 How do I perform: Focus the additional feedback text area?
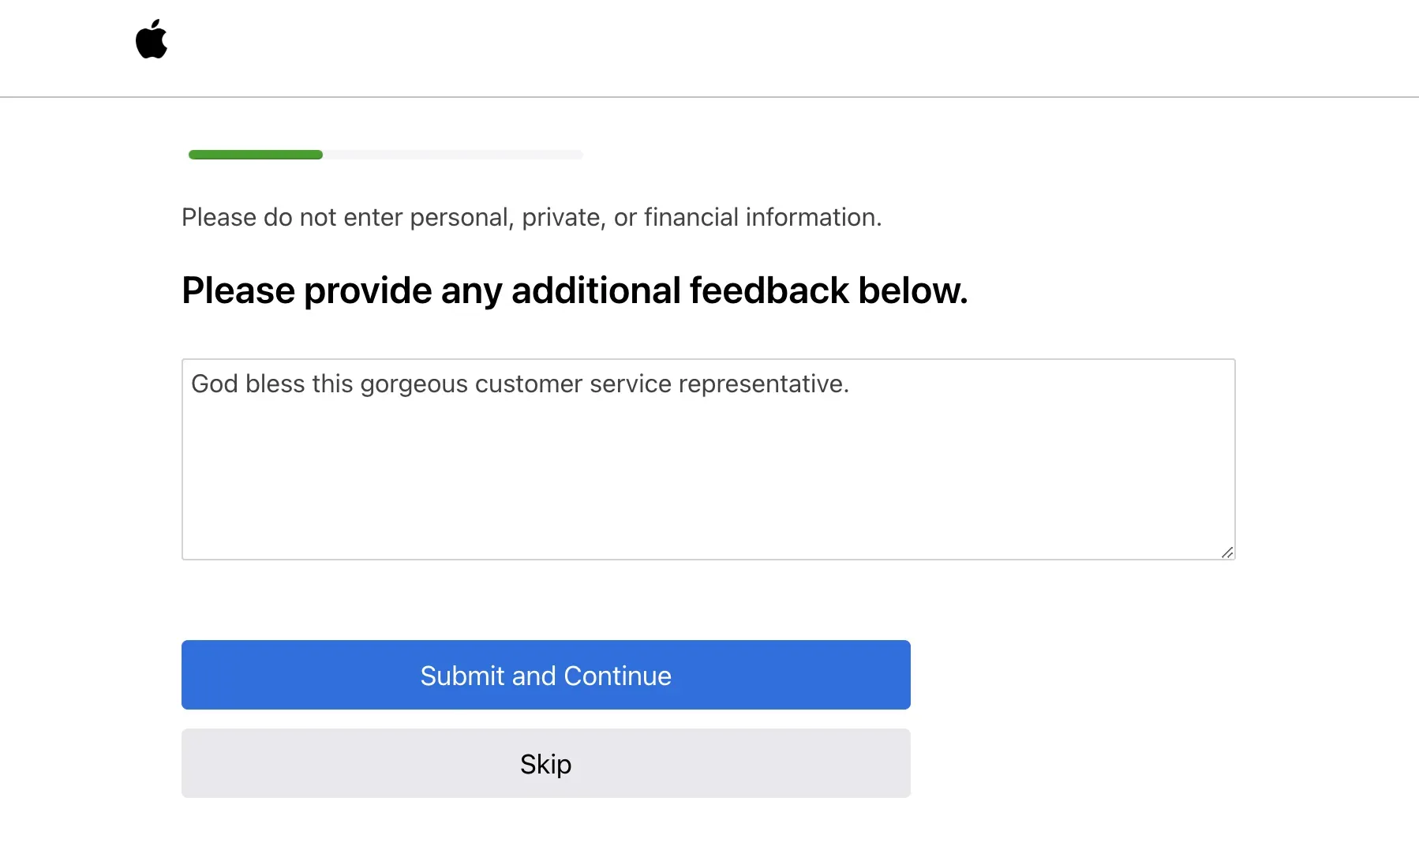point(709,459)
